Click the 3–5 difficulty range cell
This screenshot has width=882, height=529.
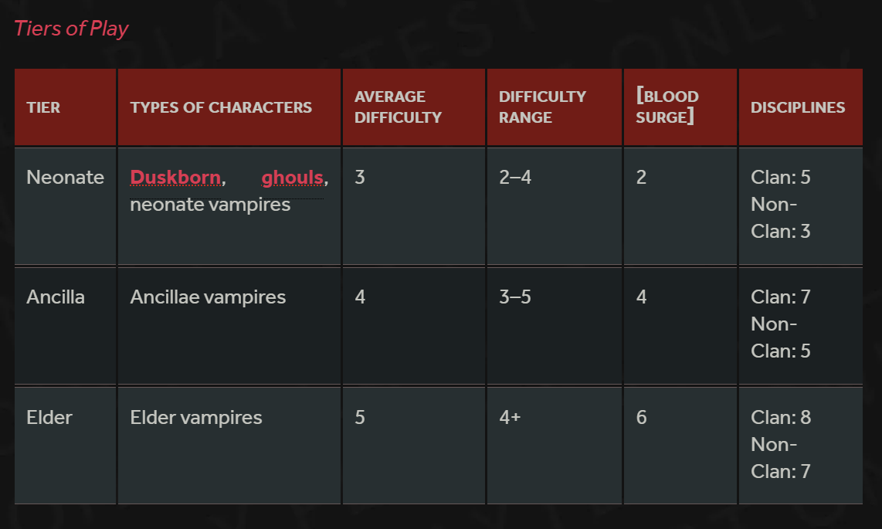click(554, 326)
